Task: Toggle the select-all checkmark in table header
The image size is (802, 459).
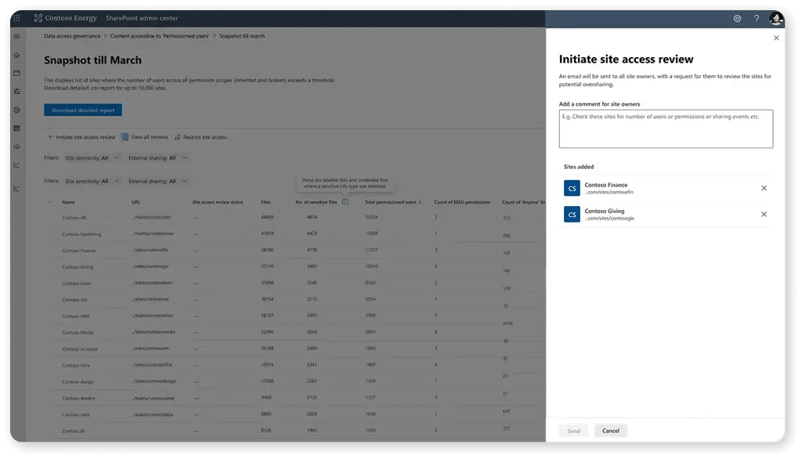Action: [49, 202]
